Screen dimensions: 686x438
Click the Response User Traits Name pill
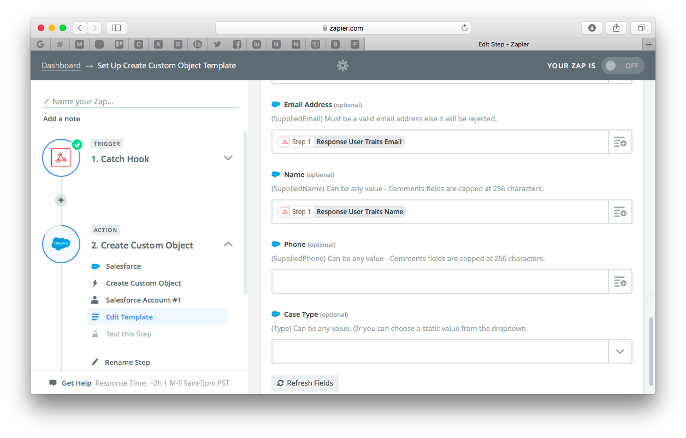click(x=342, y=212)
